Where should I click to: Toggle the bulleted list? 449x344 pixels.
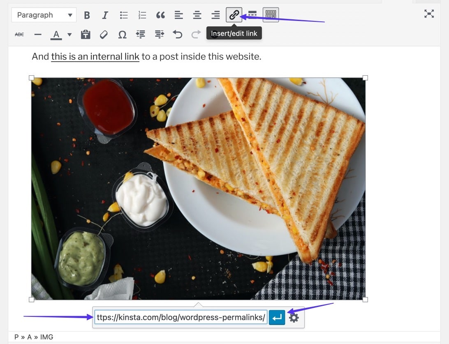[x=123, y=15]
